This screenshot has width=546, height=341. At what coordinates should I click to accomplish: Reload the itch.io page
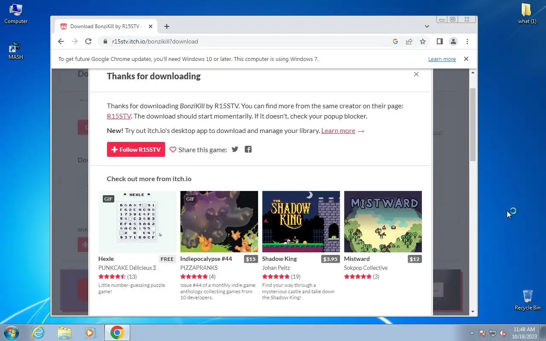click(x=88, y=41)
